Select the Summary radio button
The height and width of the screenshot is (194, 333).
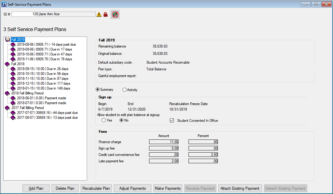98,90
